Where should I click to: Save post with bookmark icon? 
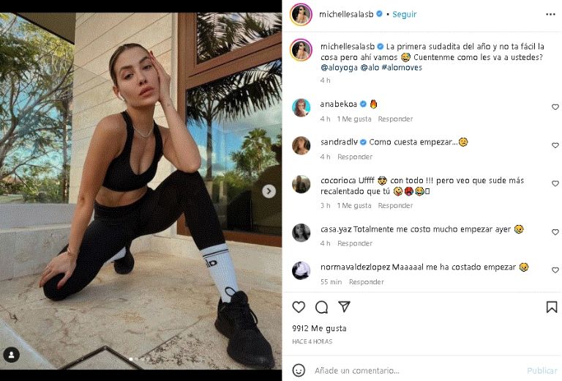[552, 307]
